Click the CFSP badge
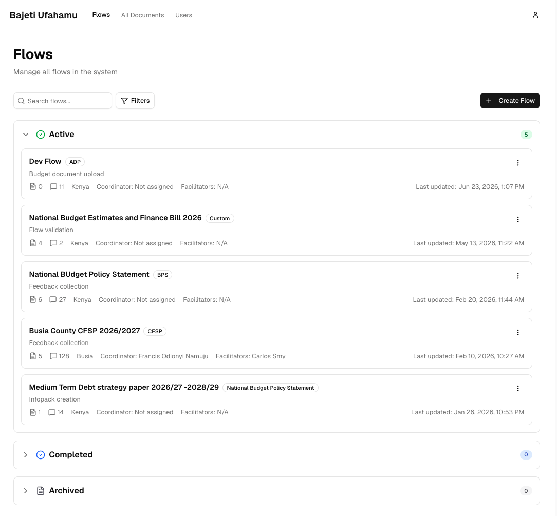557x516 pixels. point(155,331)
